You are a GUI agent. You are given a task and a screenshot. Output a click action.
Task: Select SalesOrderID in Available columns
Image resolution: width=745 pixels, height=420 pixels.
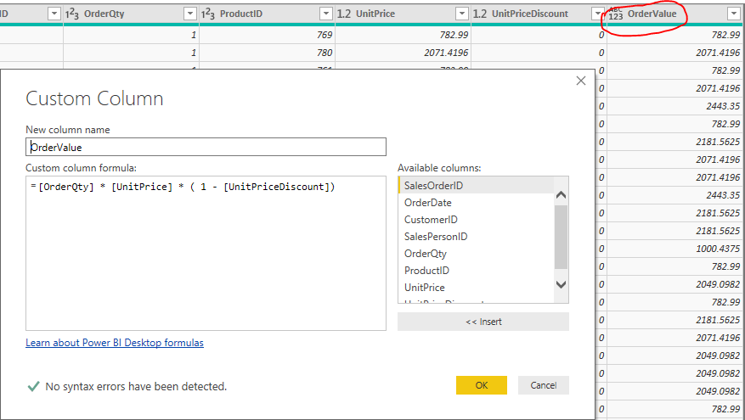click(476, 186)
